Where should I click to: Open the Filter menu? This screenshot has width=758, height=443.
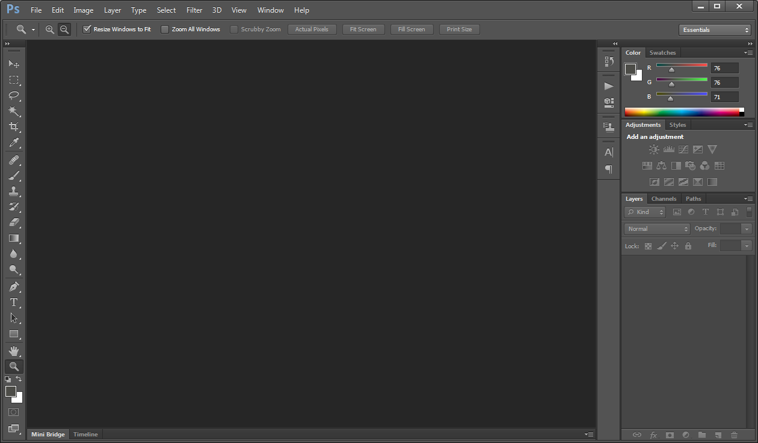194,10
